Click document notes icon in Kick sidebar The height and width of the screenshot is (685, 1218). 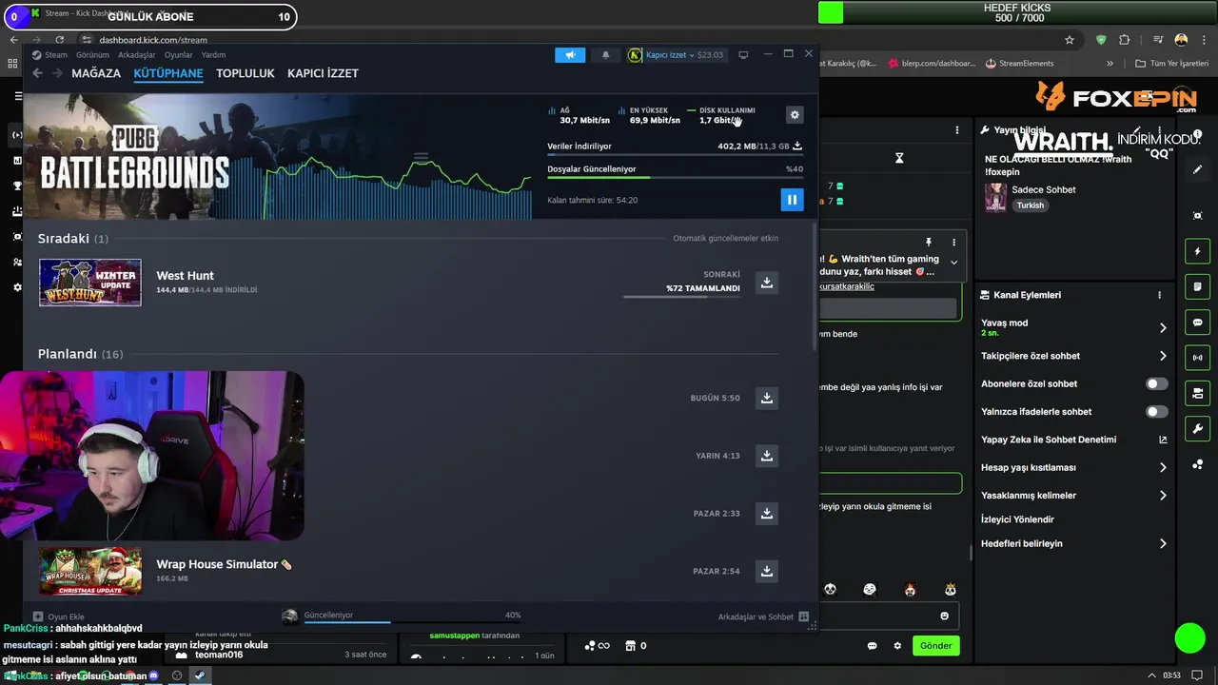[1197, 286]
